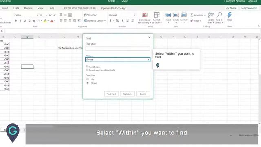Click the MyGuide logo pin
Image resolution: width=261 pixels, height=147 pixels.
[13, 133]
